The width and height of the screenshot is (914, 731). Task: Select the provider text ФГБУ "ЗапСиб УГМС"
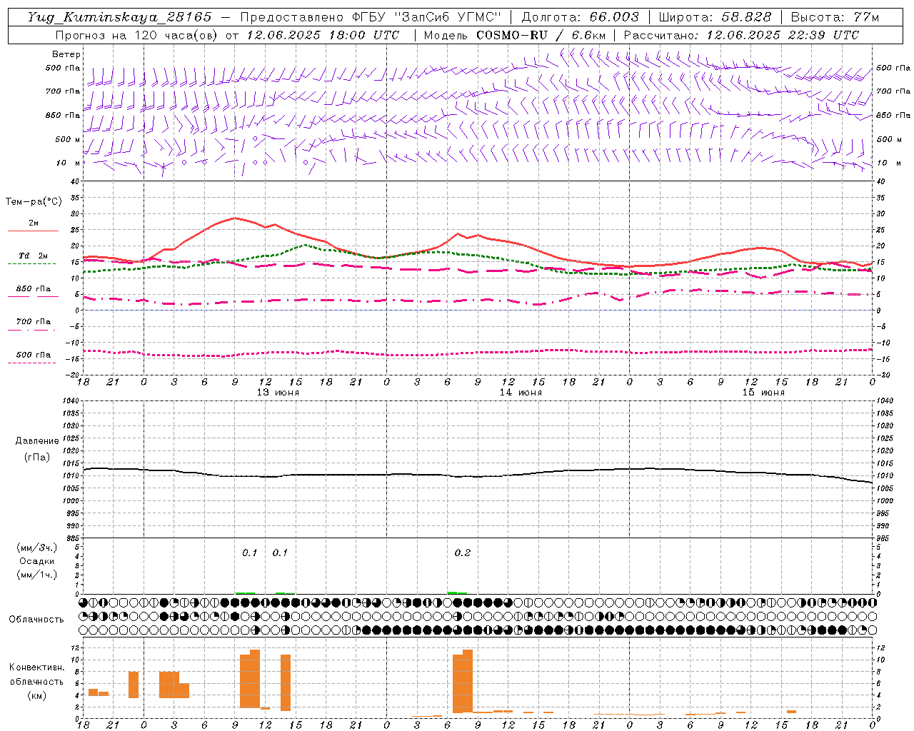pyautogui.click(x=427, y=17)
